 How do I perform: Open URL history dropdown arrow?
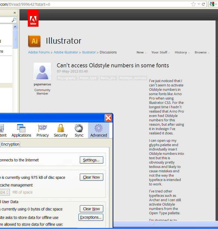click(x=199, y=4)
